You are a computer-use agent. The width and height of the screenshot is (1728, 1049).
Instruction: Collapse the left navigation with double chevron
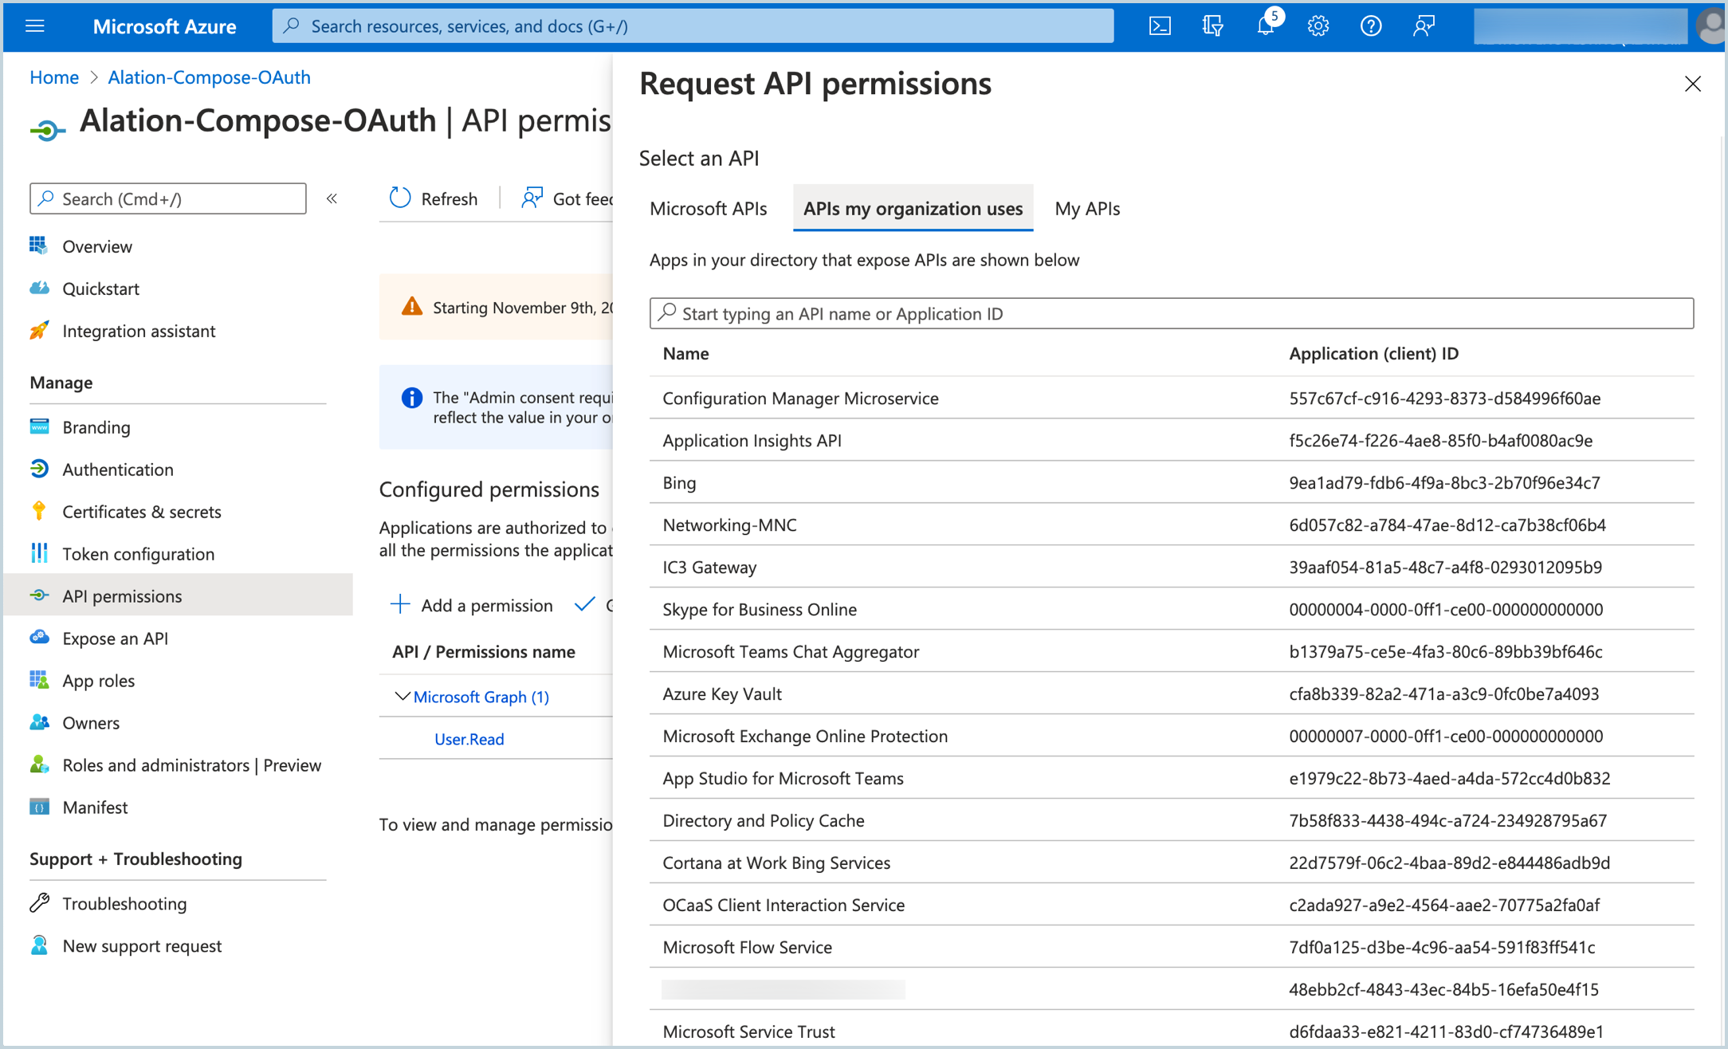pyautogui.click(x=332, y=198)
